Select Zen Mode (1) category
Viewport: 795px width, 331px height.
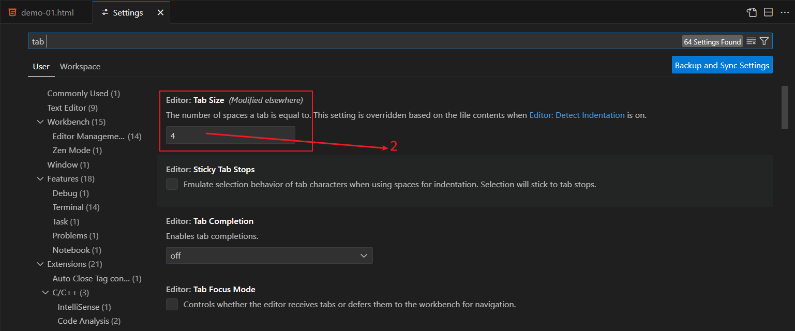(77, 151)
